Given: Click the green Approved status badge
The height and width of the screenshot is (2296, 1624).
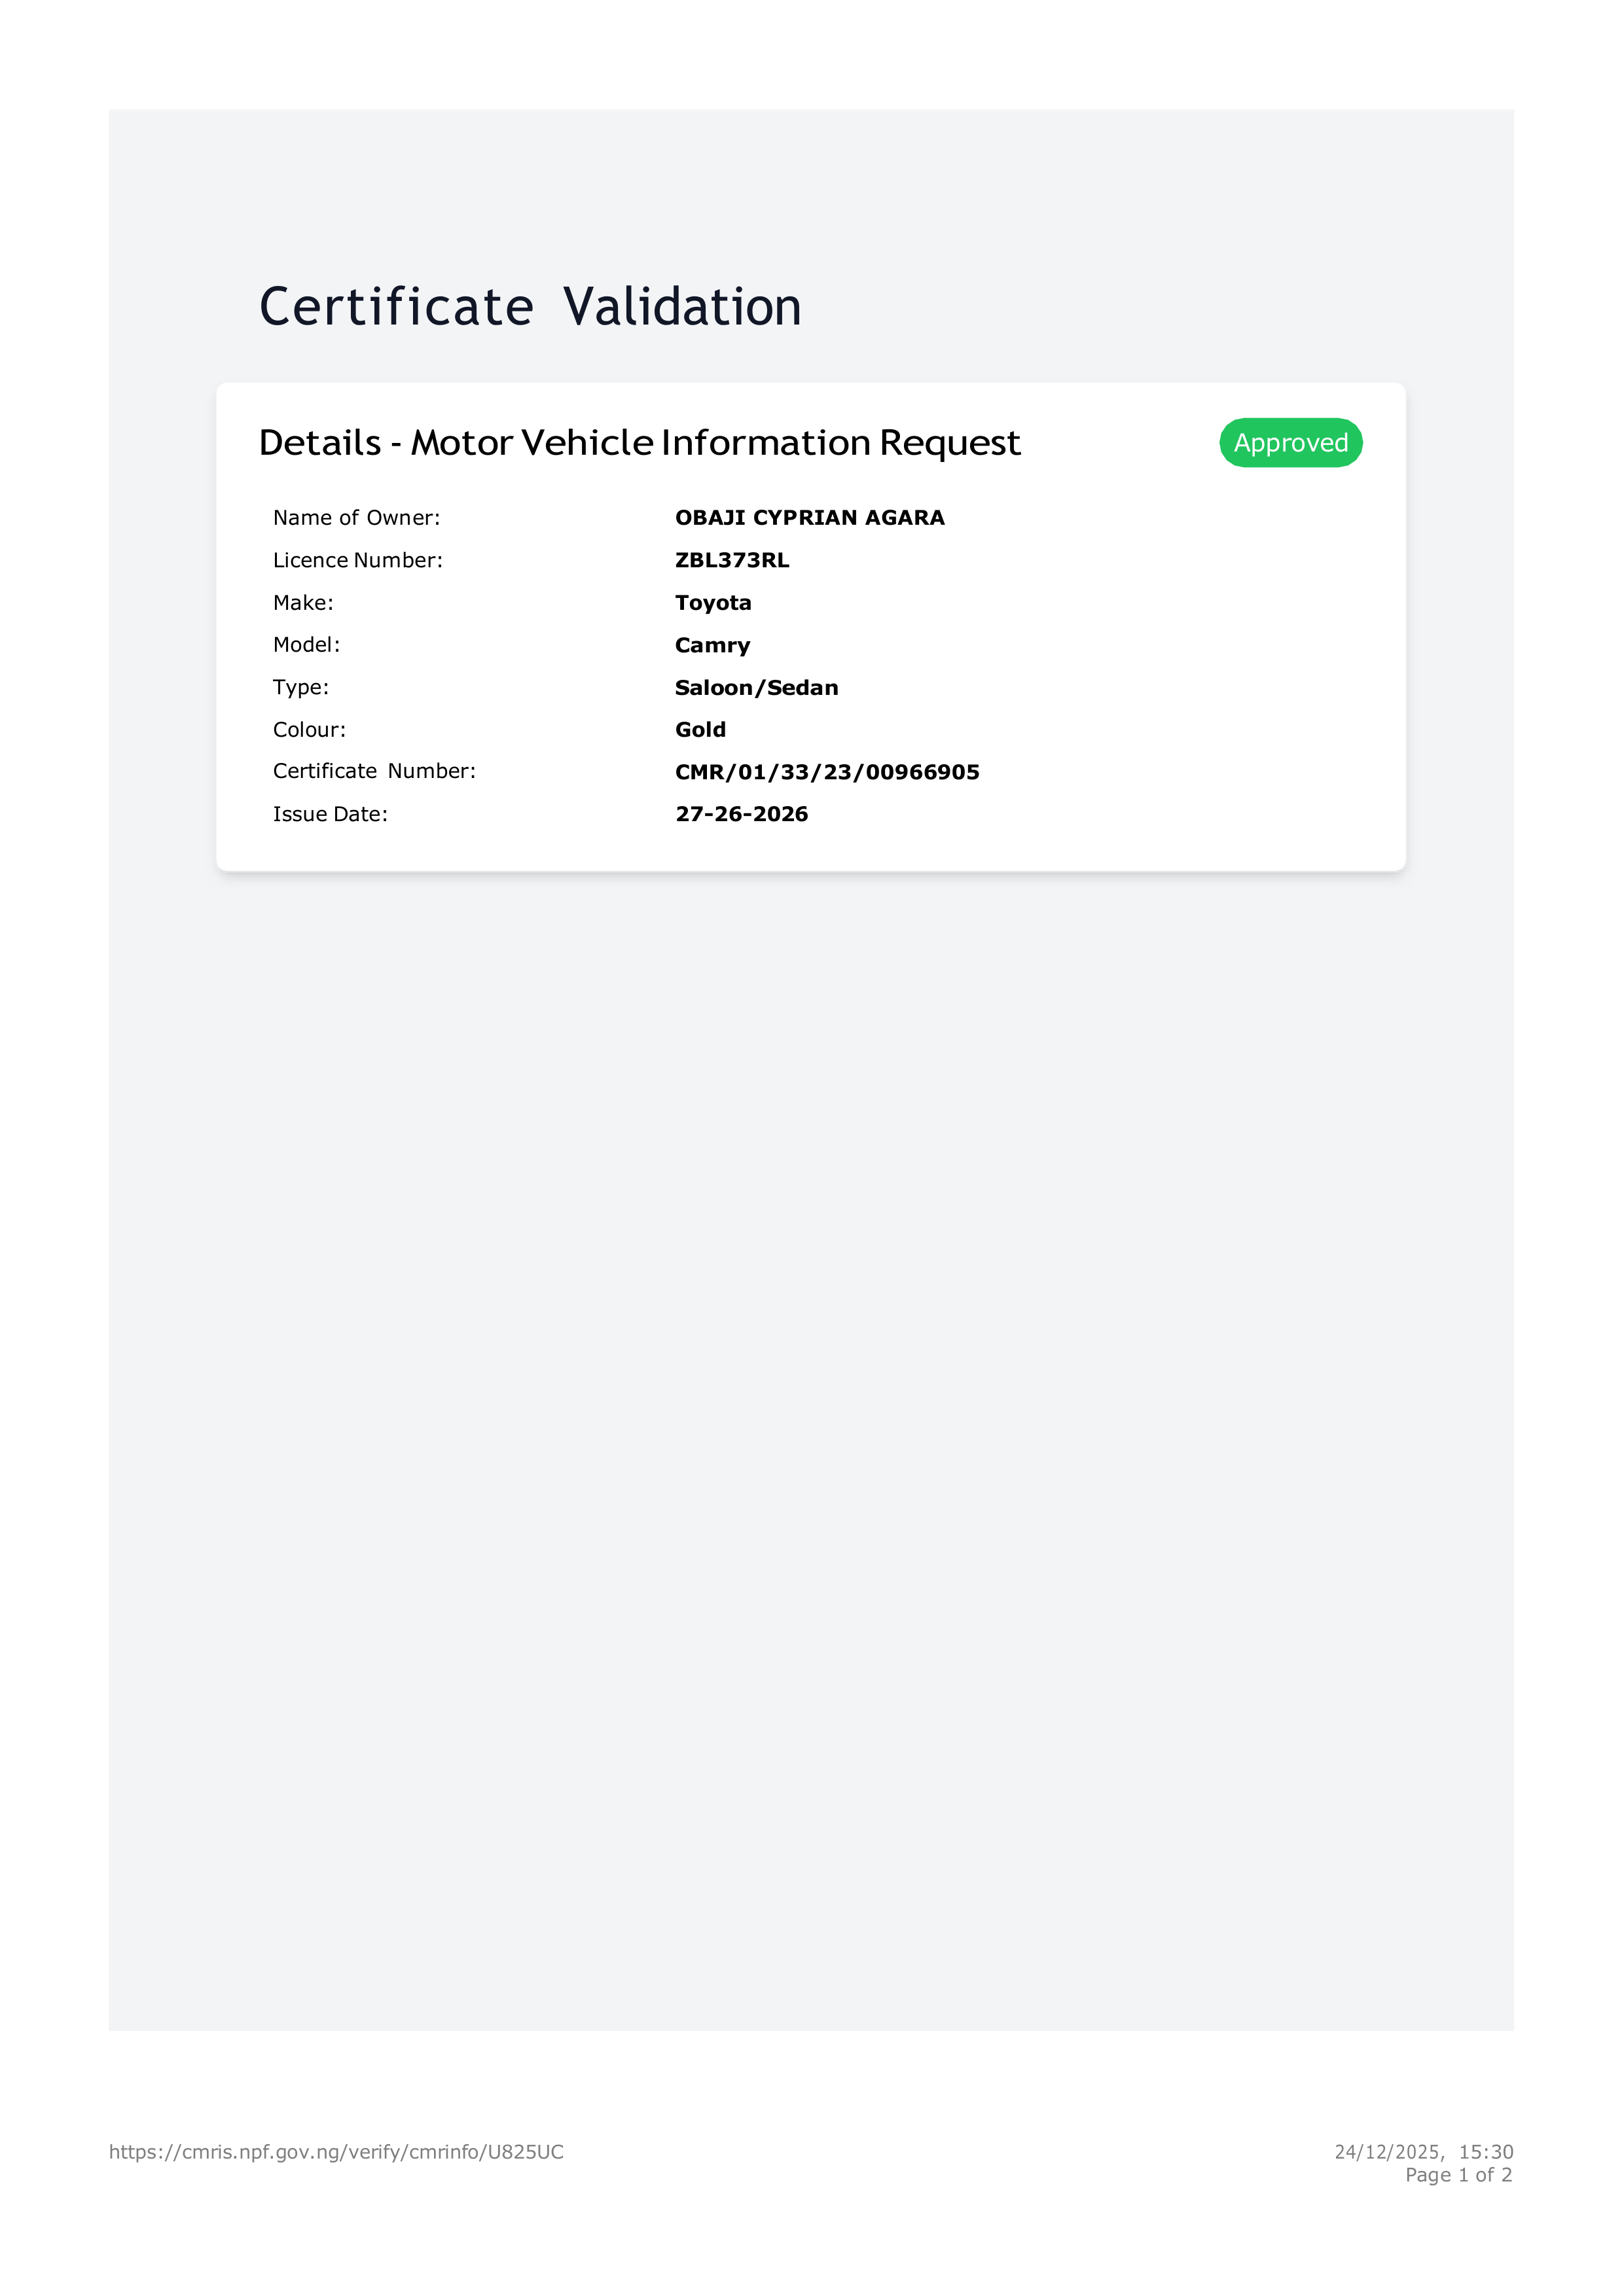Looking at the screenshot, I should 1291,443.
